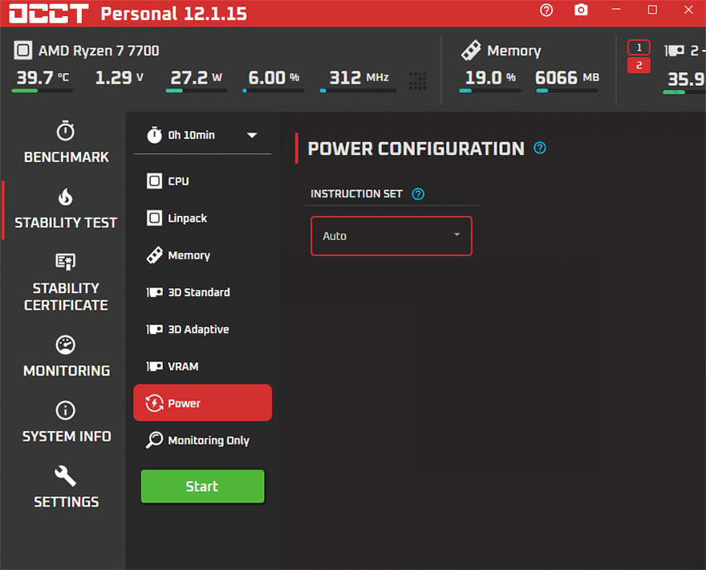Select the 3D Adaptive test

coord(203,329)
